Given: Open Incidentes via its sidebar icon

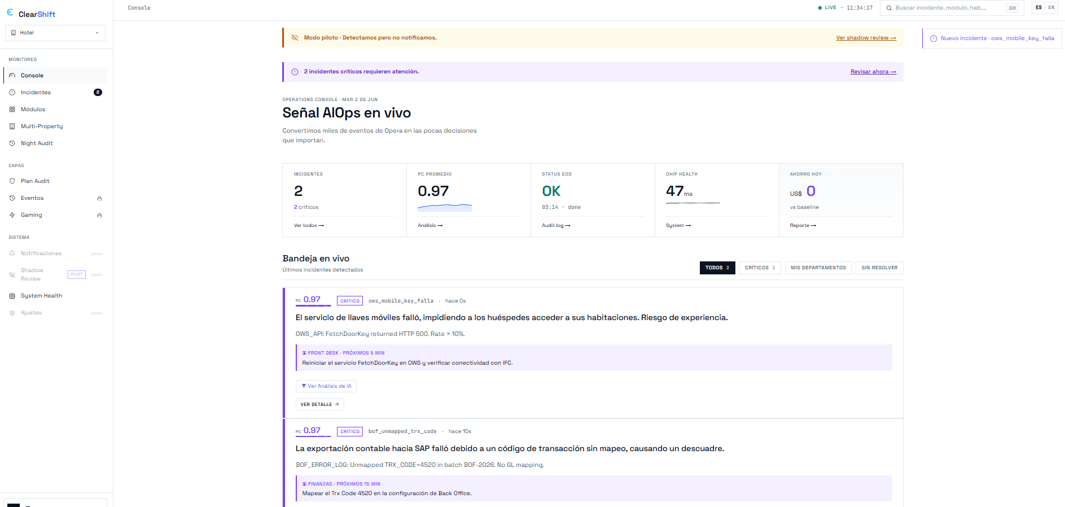Looking at the screenshot, I should pyautogui.click(x=12, y=93).
